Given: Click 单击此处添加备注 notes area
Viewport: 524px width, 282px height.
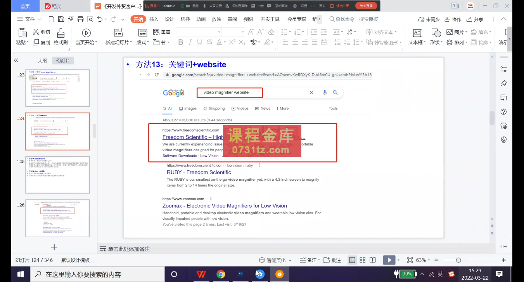Looking at the screenshot, I should tap(129, 249).
